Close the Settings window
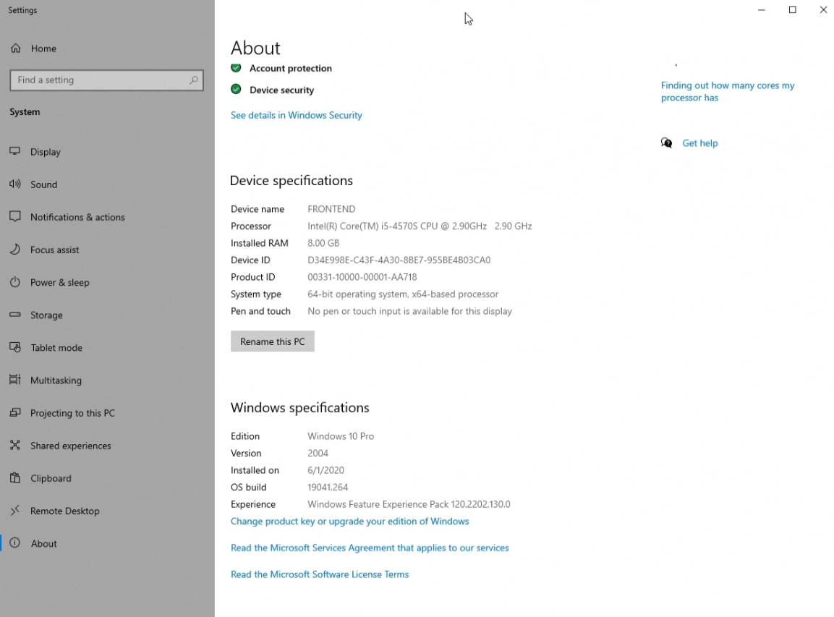834x617 pixels. pyautogui.click(x=823, y=9)
